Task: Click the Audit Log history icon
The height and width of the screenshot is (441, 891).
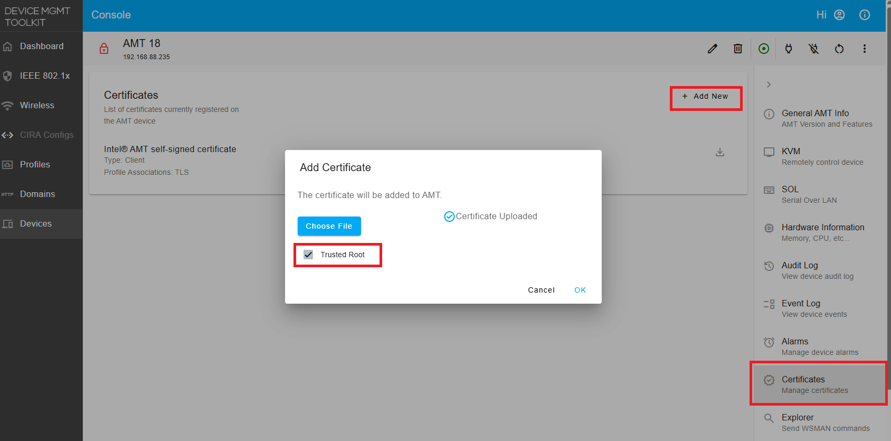Action: pyautogui.click(x=769, y=266)
